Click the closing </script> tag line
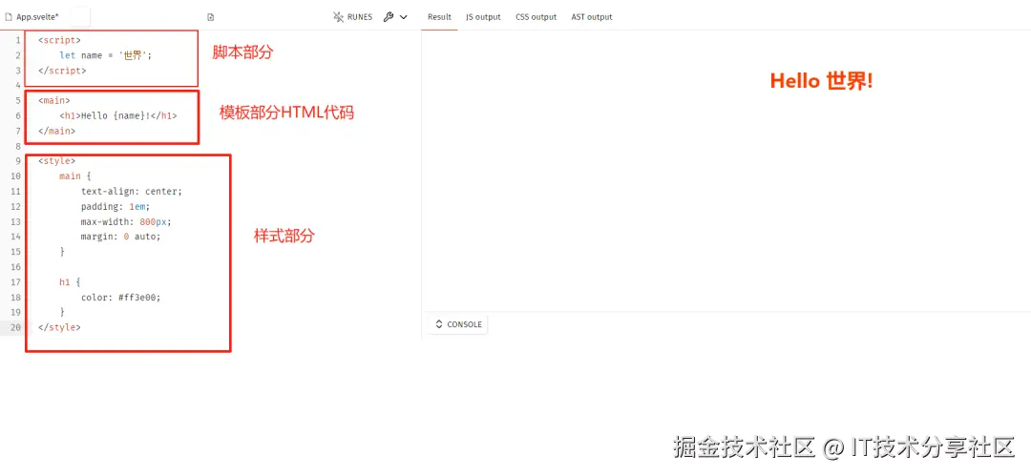Screen dimensions: 1031x476 click(62, 71)
